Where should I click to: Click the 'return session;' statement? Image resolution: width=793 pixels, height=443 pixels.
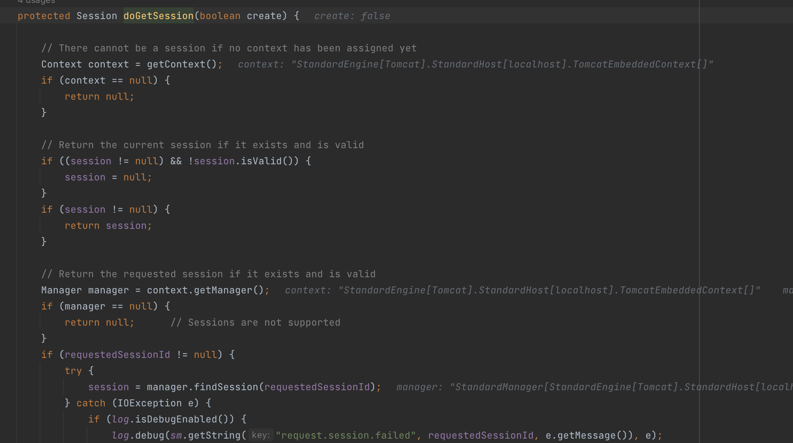(x=108, y=226)
